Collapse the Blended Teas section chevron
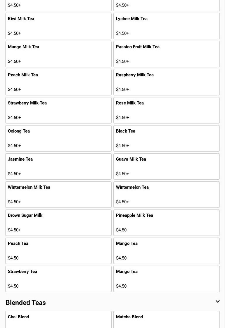Image resolution: width=225 pixels, height=328 pixels. tap(217, 301)
